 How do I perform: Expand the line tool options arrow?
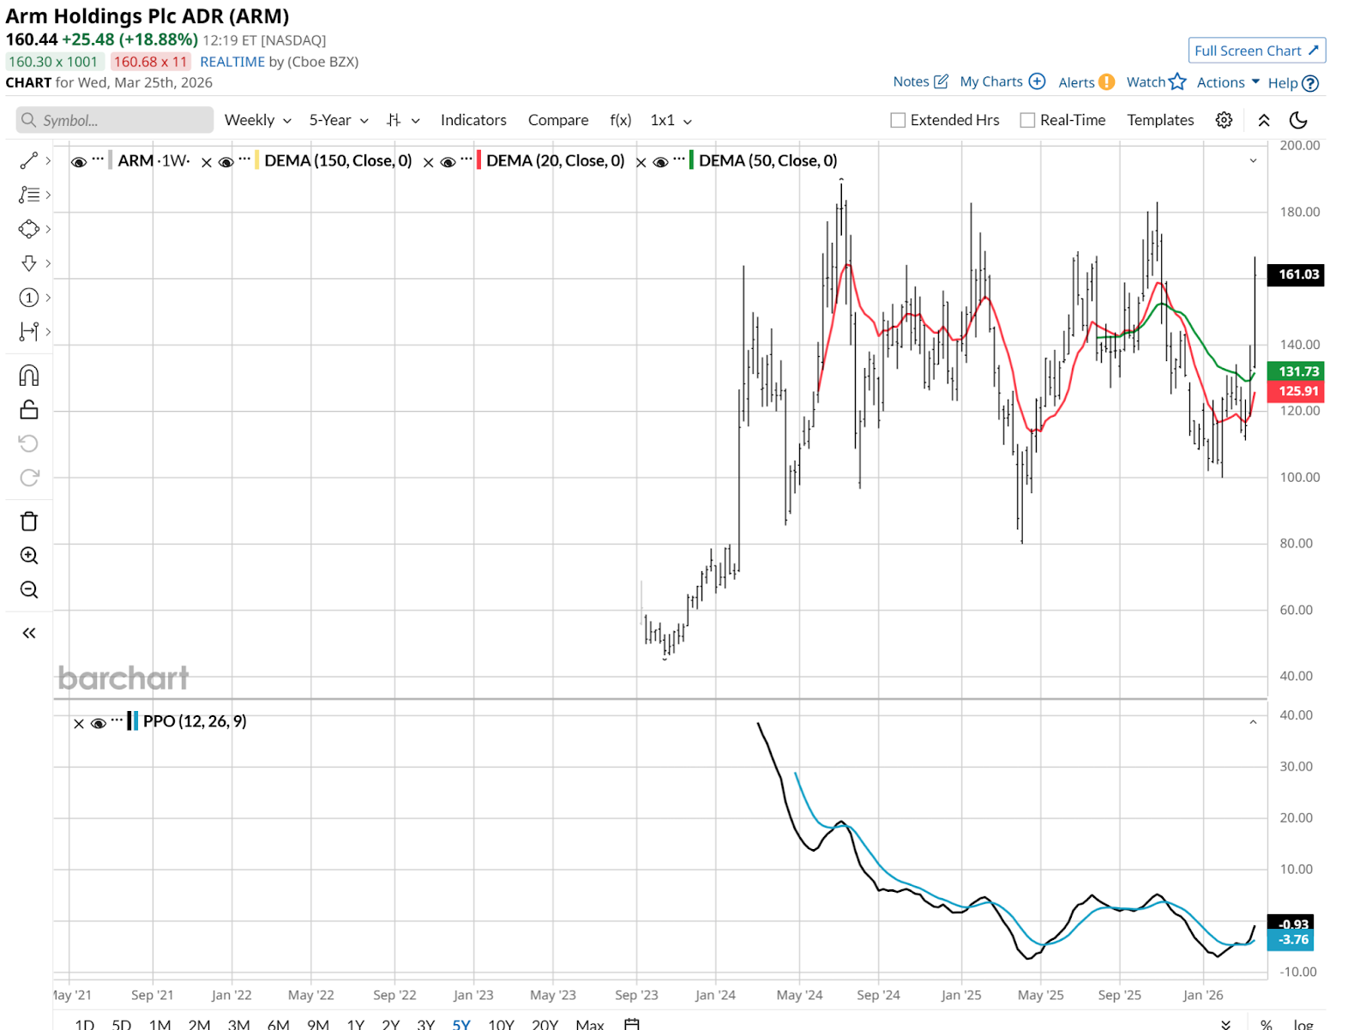48,160
